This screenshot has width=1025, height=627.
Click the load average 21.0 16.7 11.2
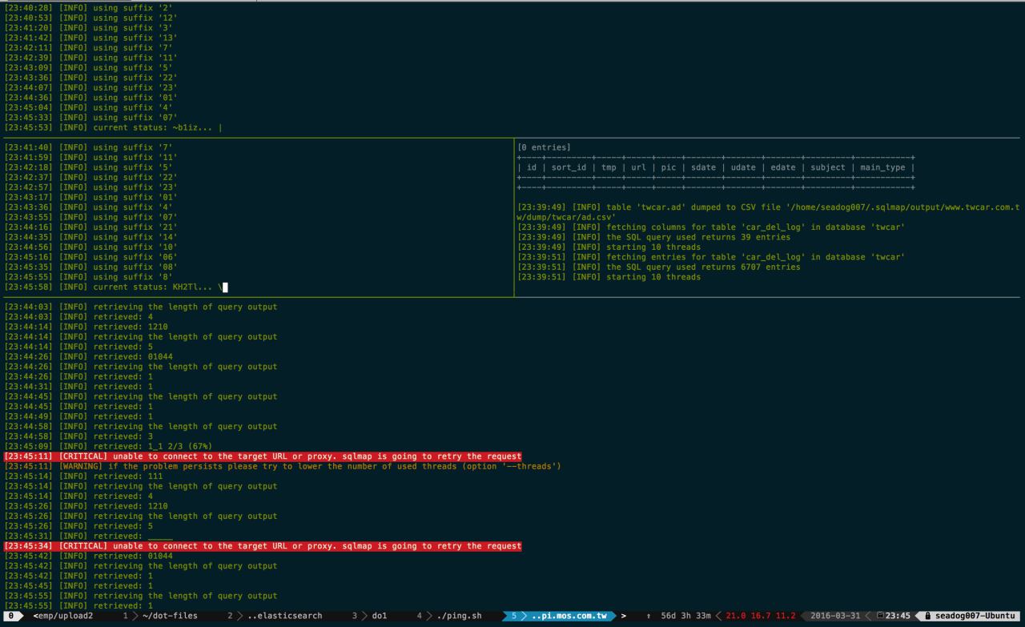(x=761, y=616)
